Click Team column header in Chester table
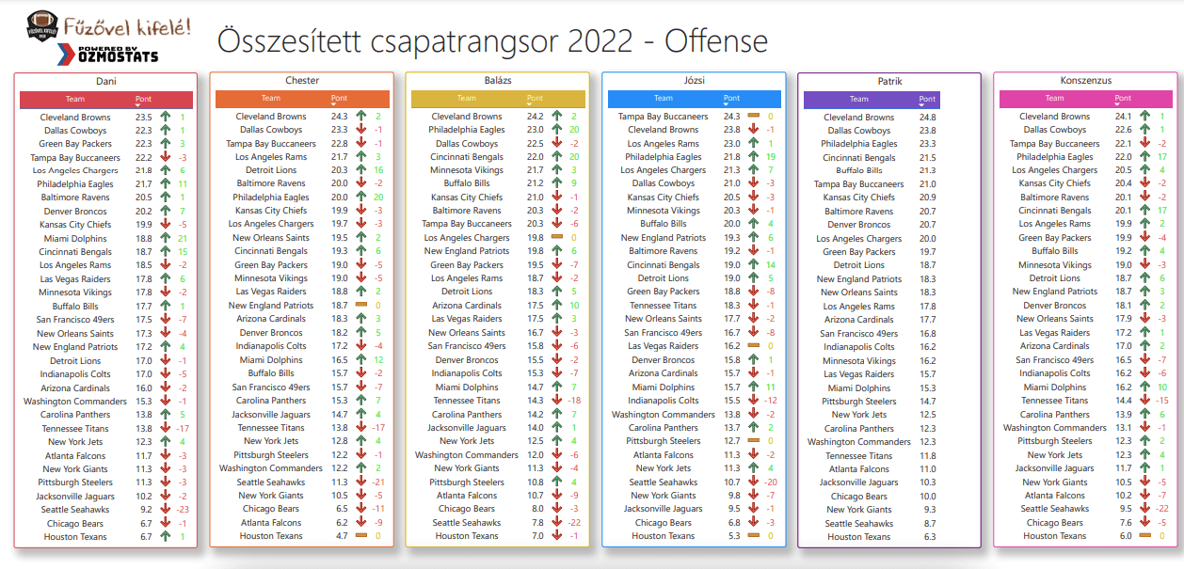 (x=270, y=98)
